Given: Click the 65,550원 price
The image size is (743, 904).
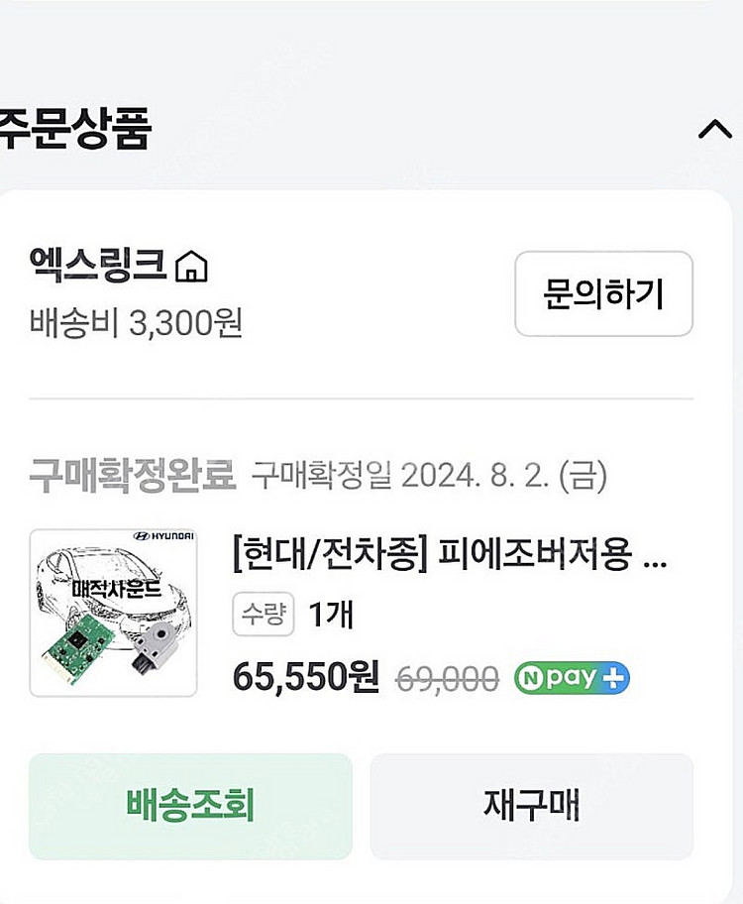Looking at the screenshot, I should click(306, 678).
